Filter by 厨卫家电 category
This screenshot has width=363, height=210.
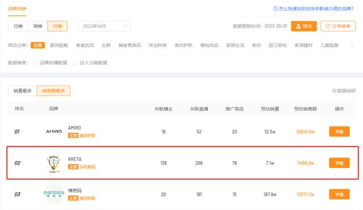click(x=277, y=45)
